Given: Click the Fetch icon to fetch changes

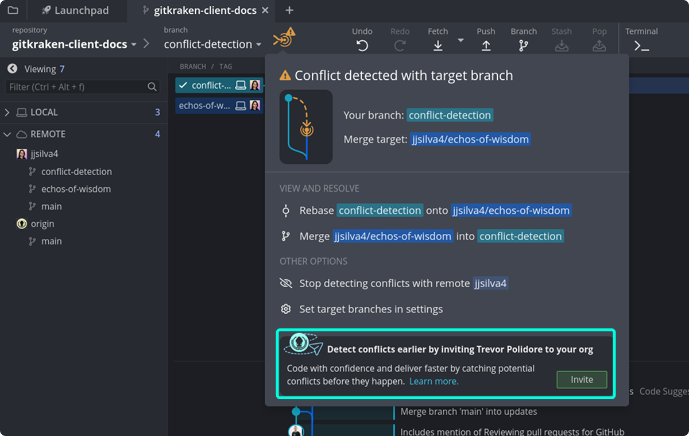Looking at the screenshot, I should [438, 44].
